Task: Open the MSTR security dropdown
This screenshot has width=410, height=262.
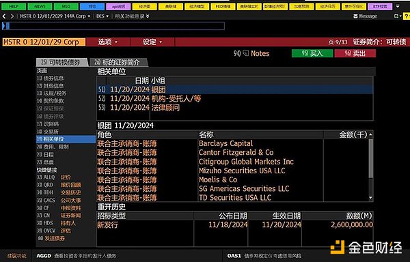Action: click(55, 16)
